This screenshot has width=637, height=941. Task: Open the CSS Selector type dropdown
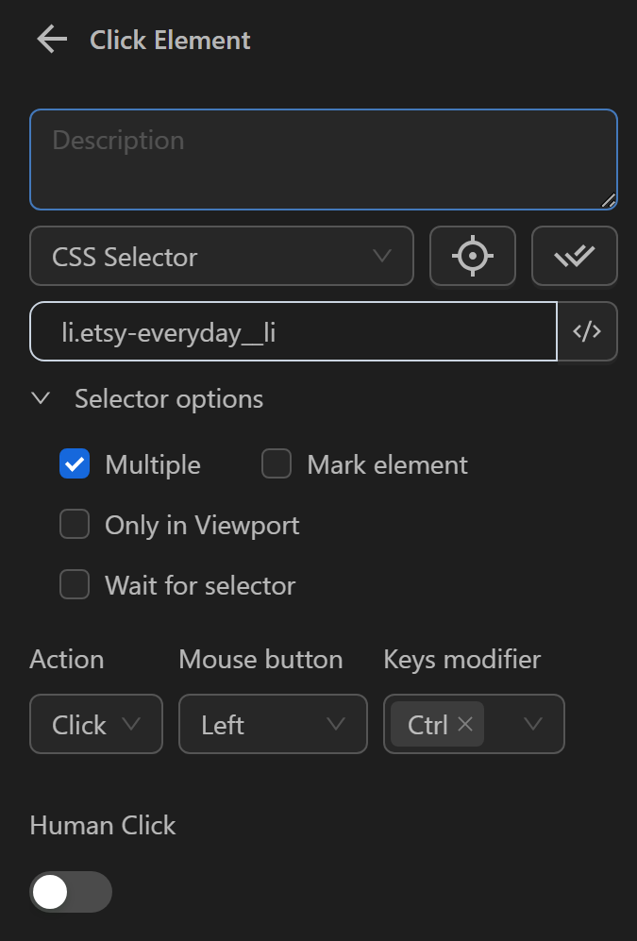[221, 256]
